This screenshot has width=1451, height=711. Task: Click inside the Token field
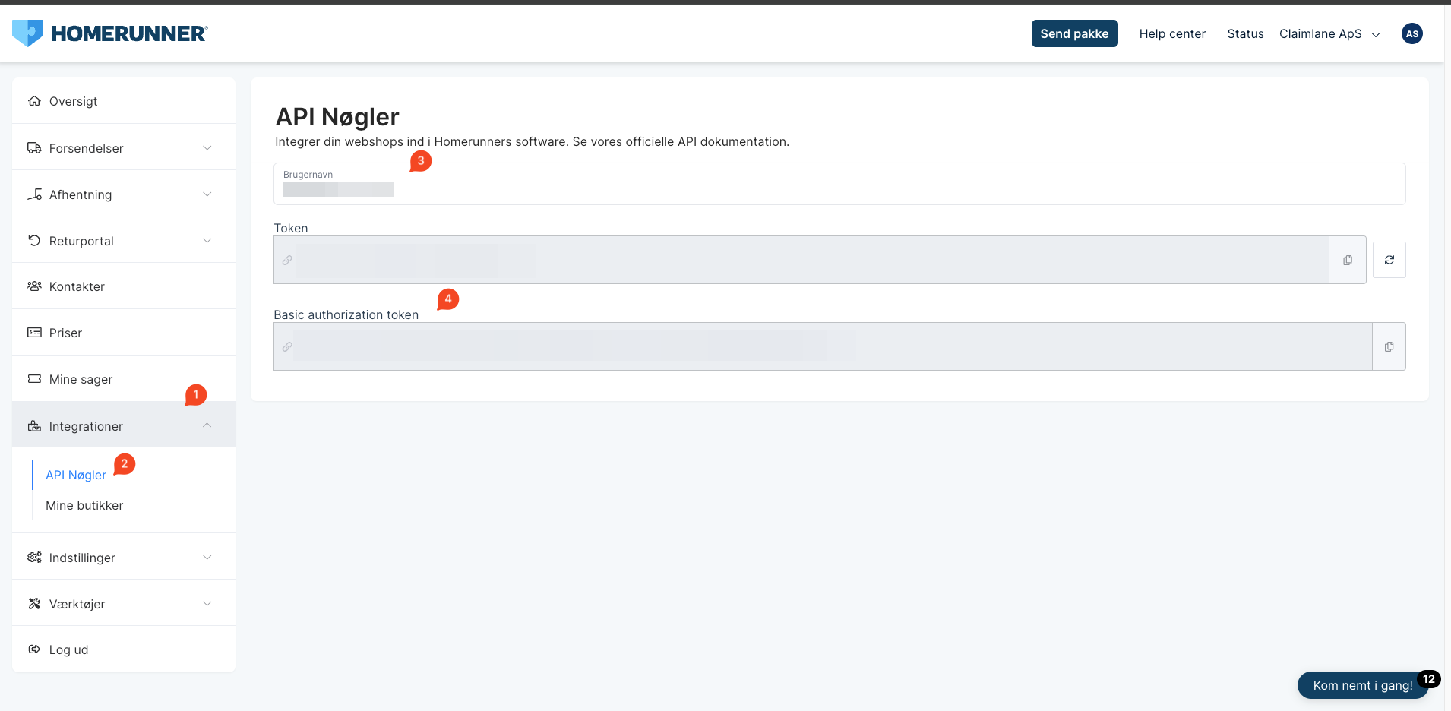click(x=801, y=260)
